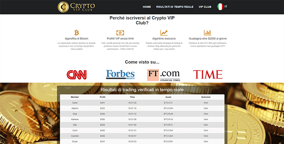Click the BTC/RUB asset cell
The height and width of the screenshot is (144, 284).
point(168,114)
